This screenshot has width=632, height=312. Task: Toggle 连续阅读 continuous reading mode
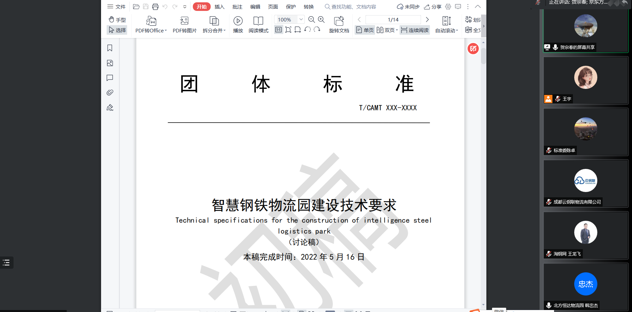tap(415, 30)
